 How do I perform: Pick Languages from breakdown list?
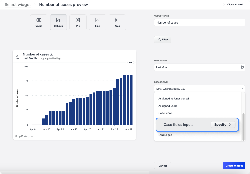click(165, 135)
